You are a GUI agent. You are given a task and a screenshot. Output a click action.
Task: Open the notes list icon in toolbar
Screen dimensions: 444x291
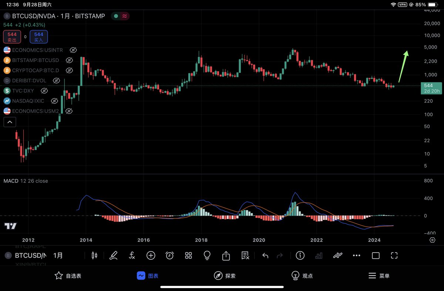coord(245,255)
